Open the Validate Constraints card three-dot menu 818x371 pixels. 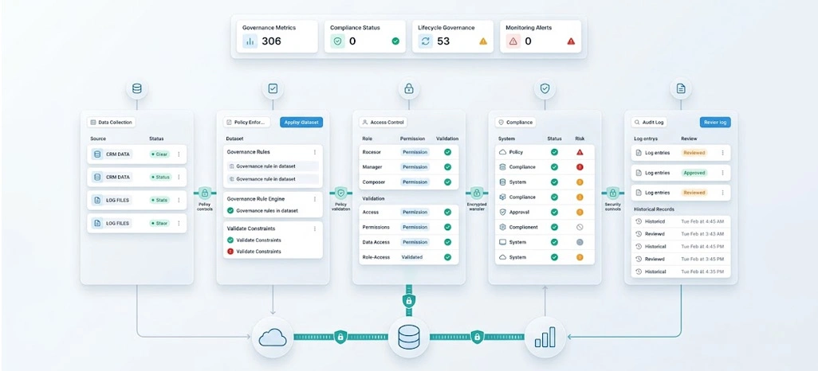(315, 228)
